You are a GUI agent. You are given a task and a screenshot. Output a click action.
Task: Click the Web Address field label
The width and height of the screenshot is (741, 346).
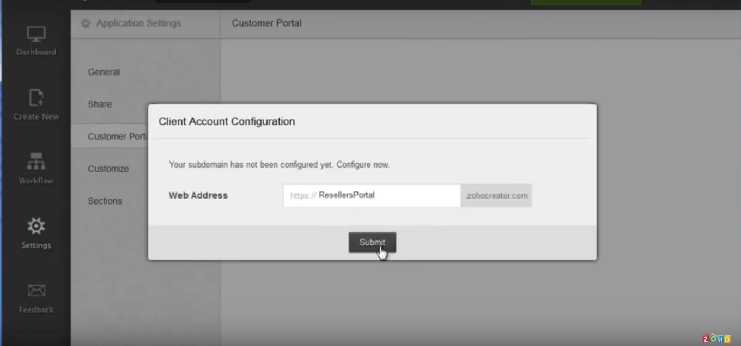click(x=198, y=195)
